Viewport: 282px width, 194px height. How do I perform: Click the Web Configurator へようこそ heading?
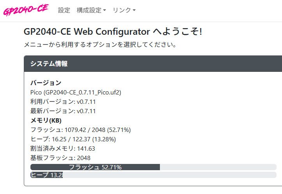[113, 32]
